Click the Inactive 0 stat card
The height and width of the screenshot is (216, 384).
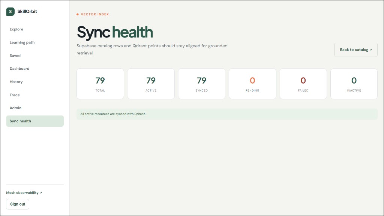click(354, 84)
